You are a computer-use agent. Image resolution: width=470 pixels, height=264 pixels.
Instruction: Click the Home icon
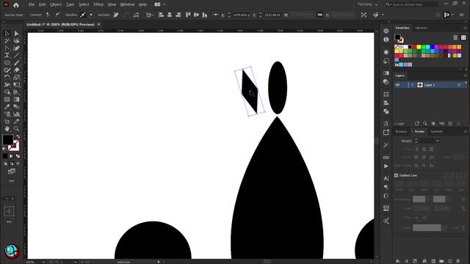pos(16,5)
